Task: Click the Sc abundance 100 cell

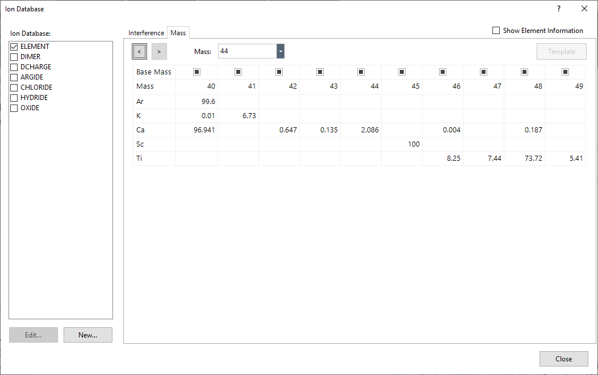Action: click(x=402, y=144)
